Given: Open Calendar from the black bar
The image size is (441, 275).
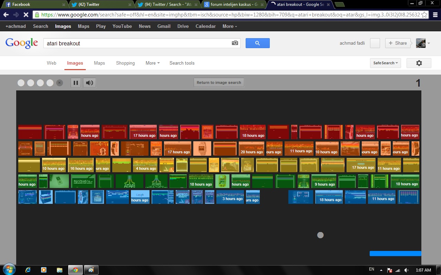Looking at the screenshot, I should [x=206, y=26].
